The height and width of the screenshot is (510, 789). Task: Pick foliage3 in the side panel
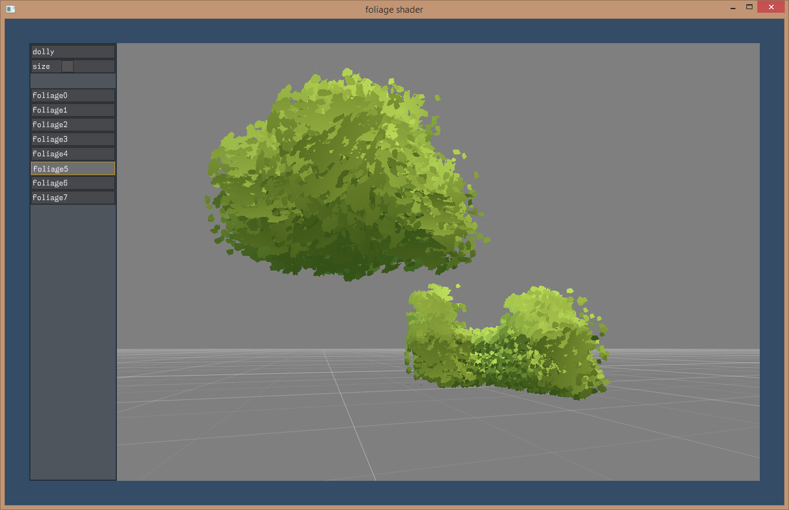[72, 139]
